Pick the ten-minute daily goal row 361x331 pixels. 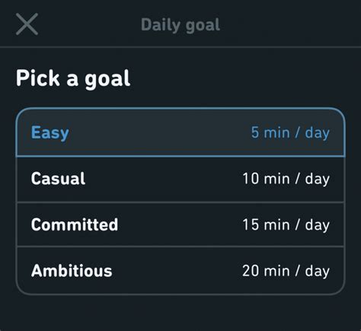(180, 180)
